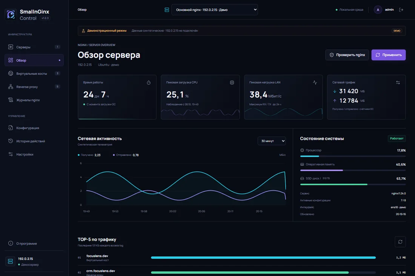Open Конфигурация menu item
The width and height of the screenshot is (415, 276).
click(x=34, y=128)
